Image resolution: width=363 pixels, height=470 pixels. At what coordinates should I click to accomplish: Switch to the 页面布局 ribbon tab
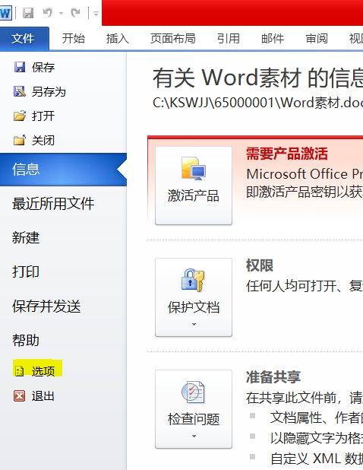(172, 38)
